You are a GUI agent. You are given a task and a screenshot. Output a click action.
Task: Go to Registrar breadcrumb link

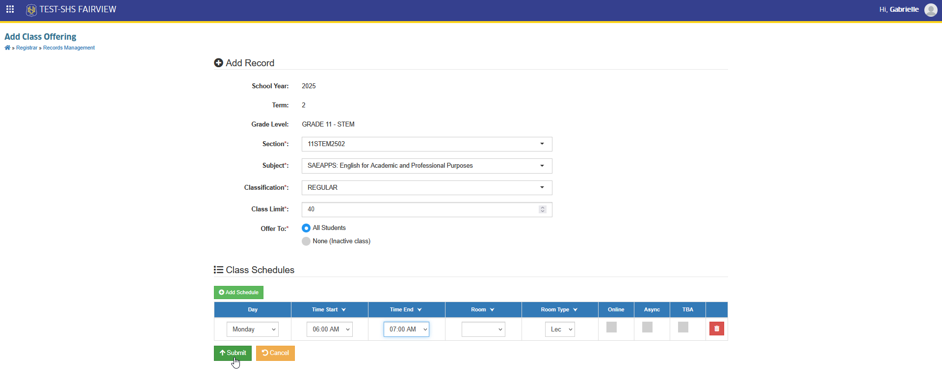[26, 48]
